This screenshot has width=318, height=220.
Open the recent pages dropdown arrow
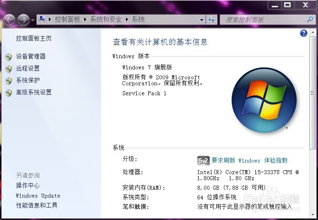tap(33, 20)
